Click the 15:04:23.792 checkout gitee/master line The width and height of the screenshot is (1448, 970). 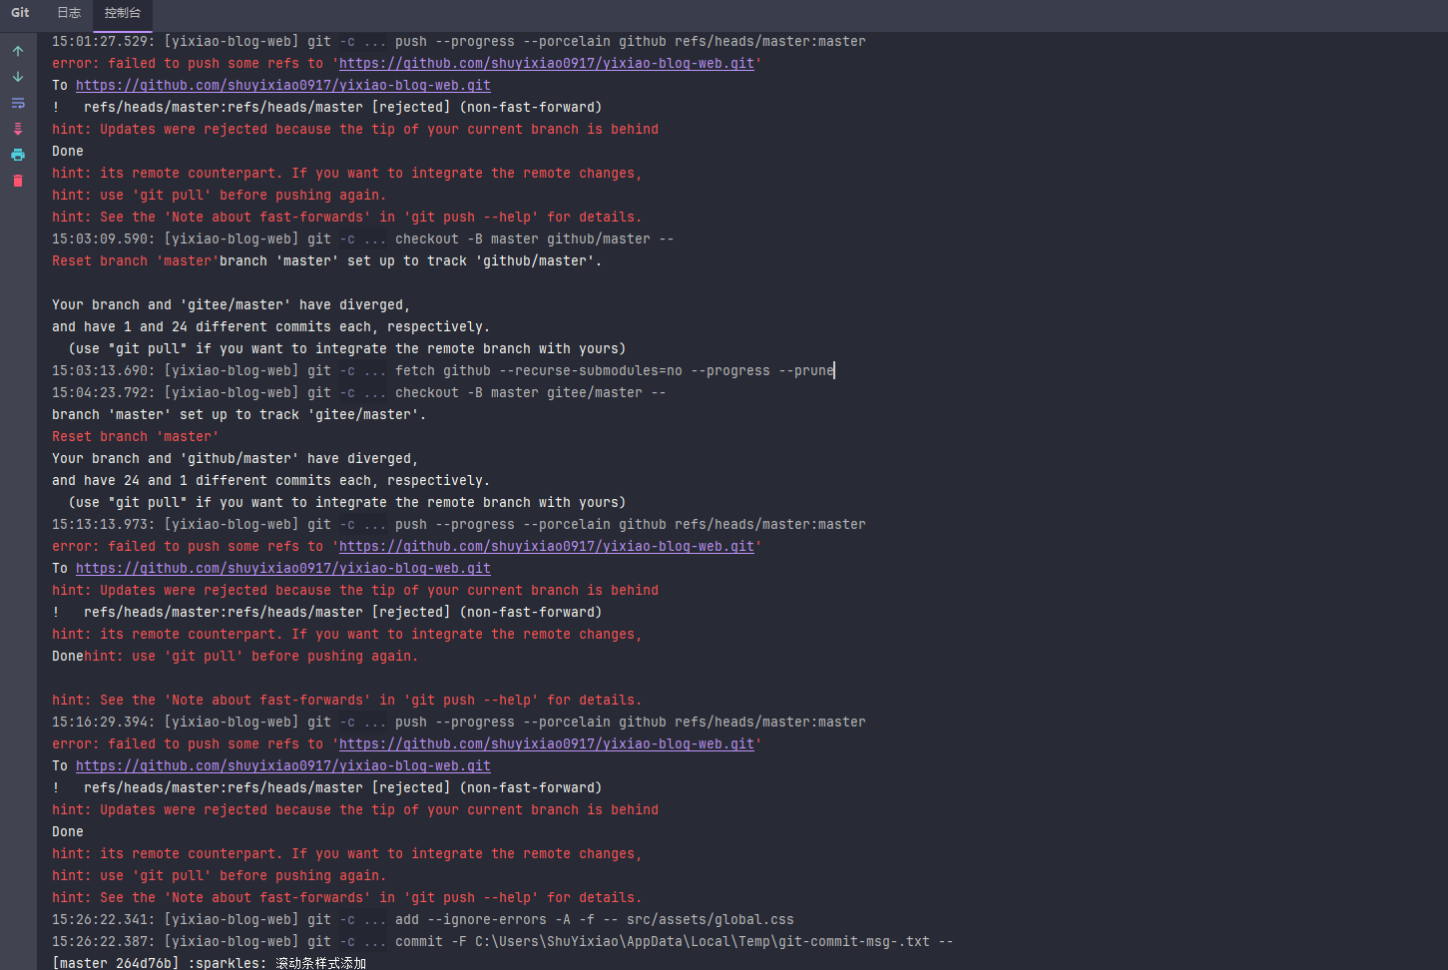(x=359, y=392)
